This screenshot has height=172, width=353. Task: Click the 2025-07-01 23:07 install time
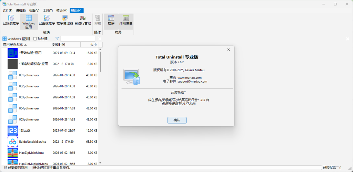pos(64,130)
